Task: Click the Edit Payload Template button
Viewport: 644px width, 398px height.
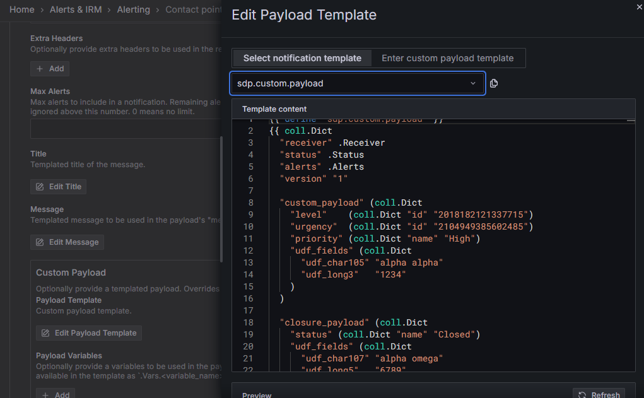Action: click(x=88, y=332)
